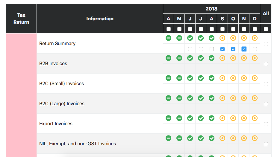Check Return Summary July checkbox
277x157 pixels.
pos(201,49)
